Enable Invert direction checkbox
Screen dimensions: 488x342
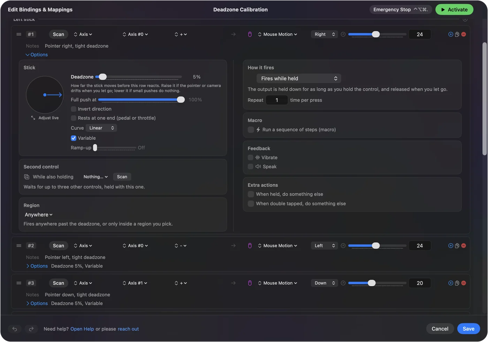(74, 109)
